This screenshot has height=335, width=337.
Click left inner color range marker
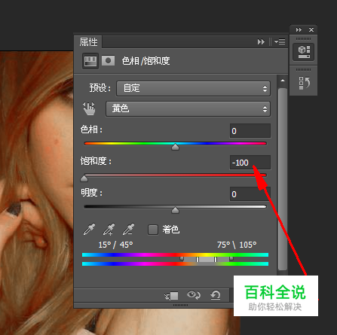(x=198, y=259)
